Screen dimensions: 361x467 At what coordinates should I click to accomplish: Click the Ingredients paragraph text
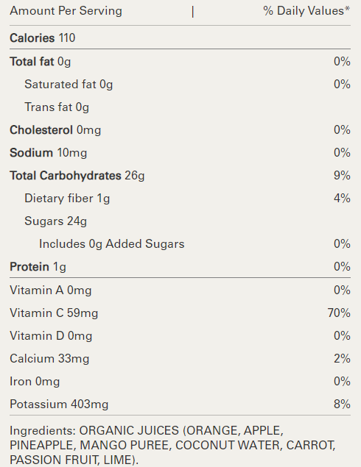(x=172, y=445)
